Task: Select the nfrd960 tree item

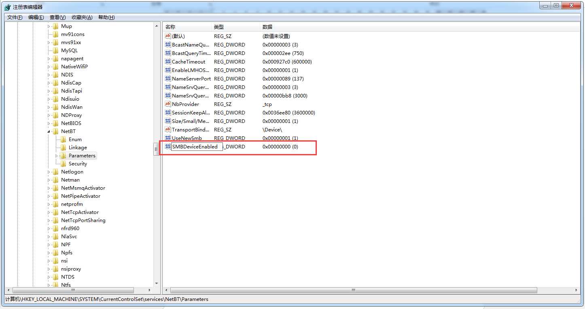Action: [x=70, y=229]
